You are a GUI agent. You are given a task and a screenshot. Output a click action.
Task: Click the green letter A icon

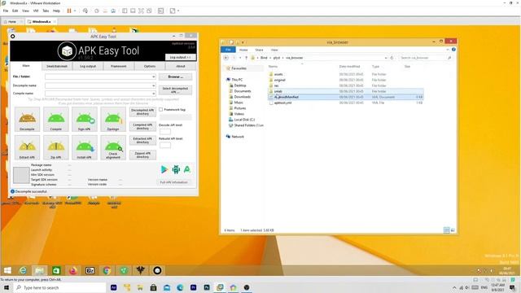[x=187, y=169]
